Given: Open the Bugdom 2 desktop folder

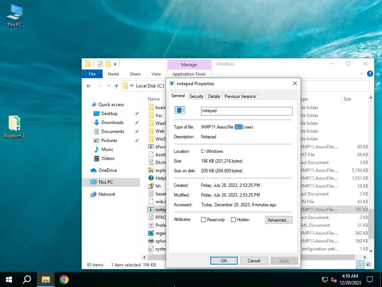Looking at the screenshot, I should [x=15, y=127].
